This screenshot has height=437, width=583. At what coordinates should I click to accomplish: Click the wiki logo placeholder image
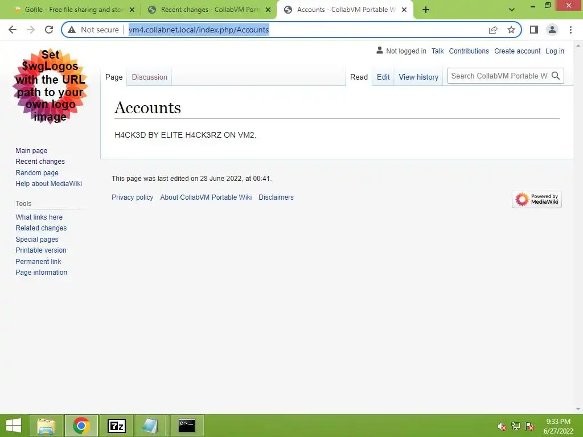pyautogui.click(x=50, y=86)
